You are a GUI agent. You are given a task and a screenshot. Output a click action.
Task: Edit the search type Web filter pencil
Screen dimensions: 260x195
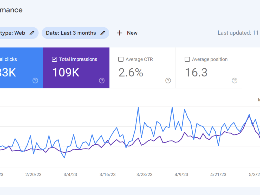pos(32,33)
